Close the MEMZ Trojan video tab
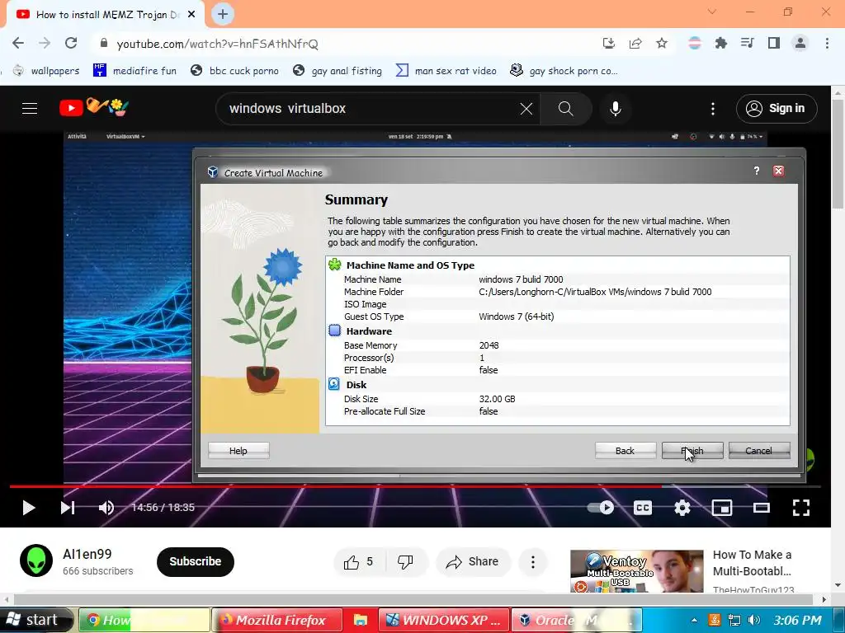This screenshot has height=633, width=845. pyautogui.click(x=191, y=15)
